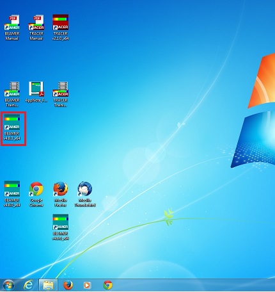Select the BEAMER v4.8.3_x64 desktop shortcut
275x292 pixels.
pyautogui.click(x=12, y=127)
